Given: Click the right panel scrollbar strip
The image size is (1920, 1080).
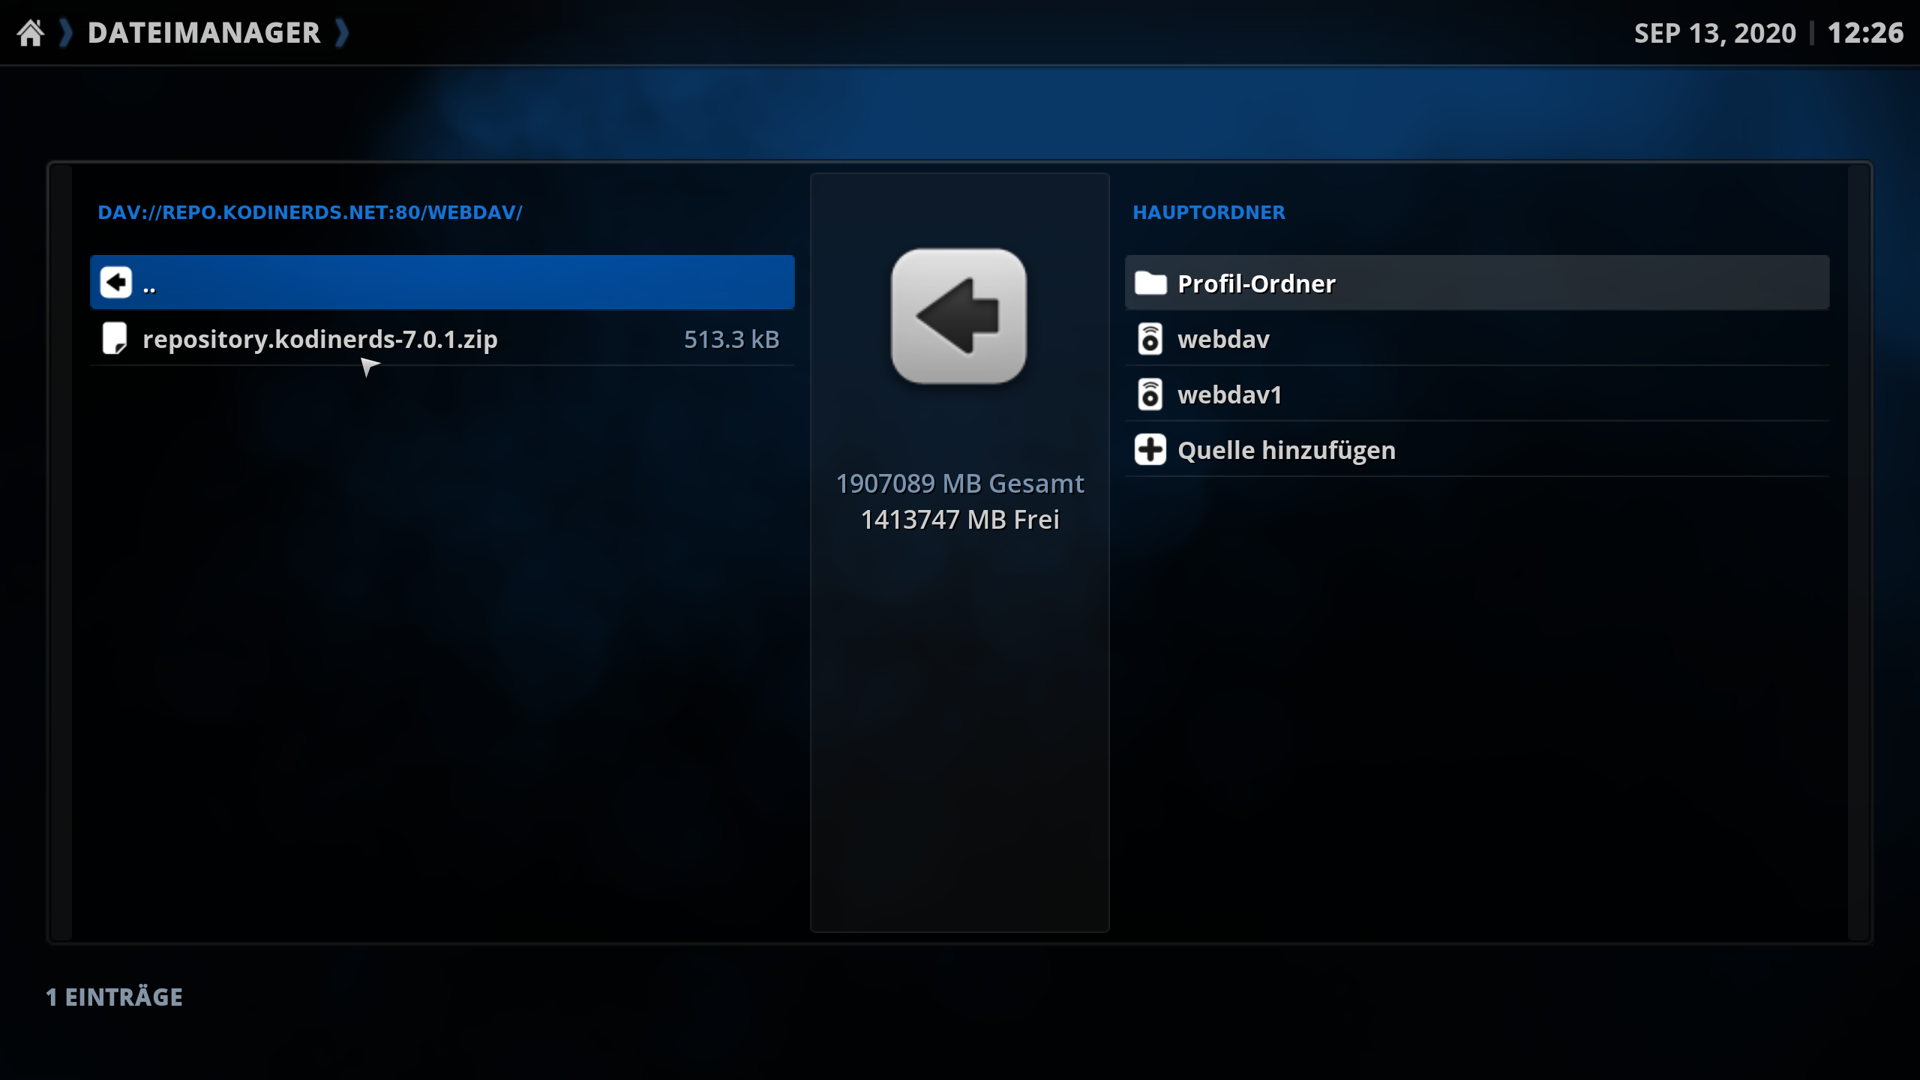Looking at the screenshot, I should coord(1858,553).
